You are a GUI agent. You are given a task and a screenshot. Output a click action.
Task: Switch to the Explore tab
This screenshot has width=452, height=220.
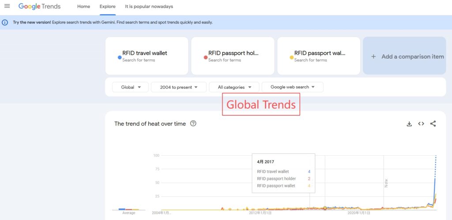click(108, 7)
